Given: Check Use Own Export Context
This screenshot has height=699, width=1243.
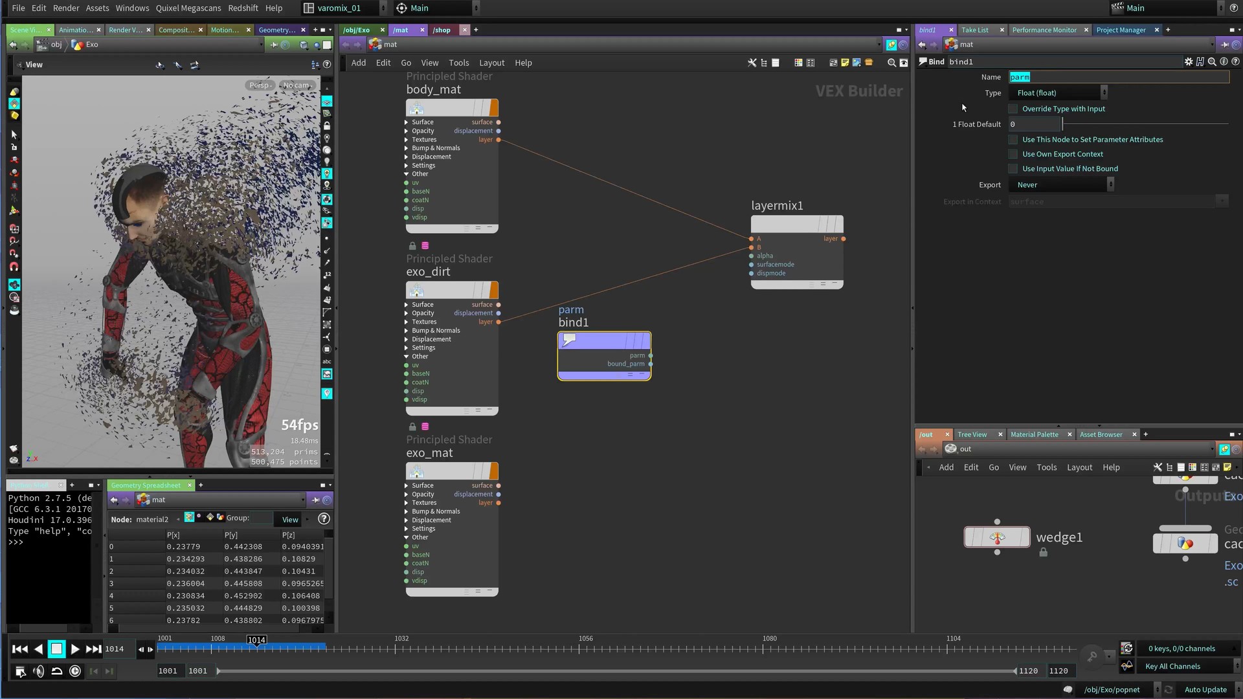Looking at the screenshot, I should coord(1013,154).
